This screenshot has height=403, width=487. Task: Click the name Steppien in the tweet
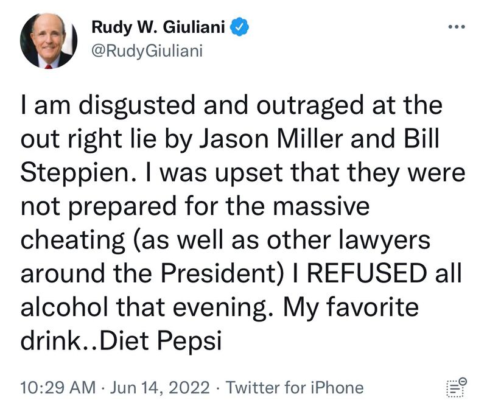[76, 173]
